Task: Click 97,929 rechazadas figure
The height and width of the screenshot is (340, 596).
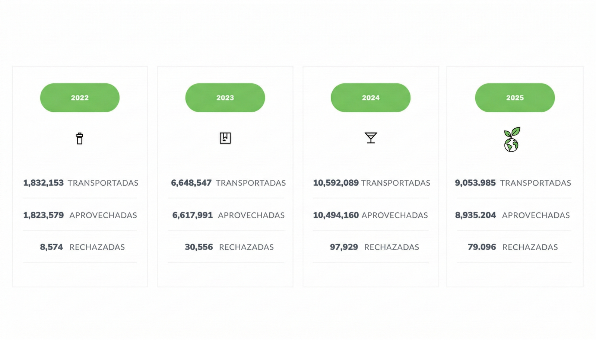Action: click(x=344, y=247)
